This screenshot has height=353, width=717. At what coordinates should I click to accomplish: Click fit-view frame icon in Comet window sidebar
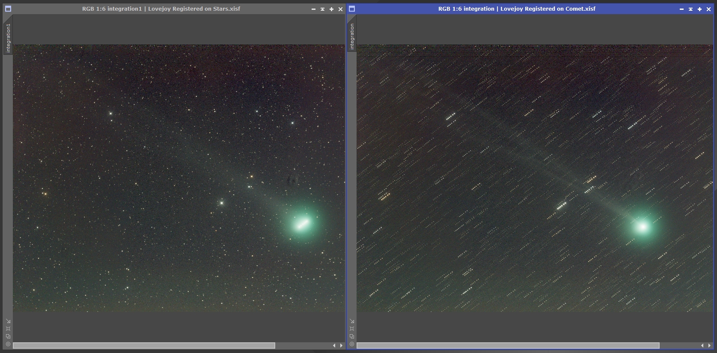point(352,329)
